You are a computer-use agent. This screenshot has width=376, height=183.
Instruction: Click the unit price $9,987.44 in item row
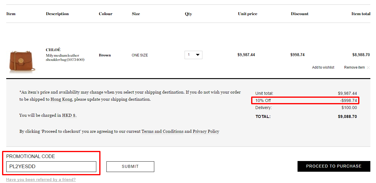point(246,55)
